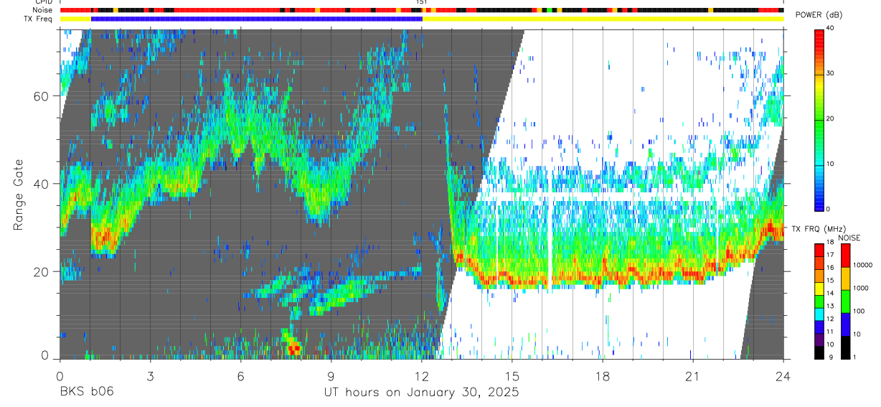
Task: Click the '24' tick on the UT hours axis
Action: tap(783, 376)
